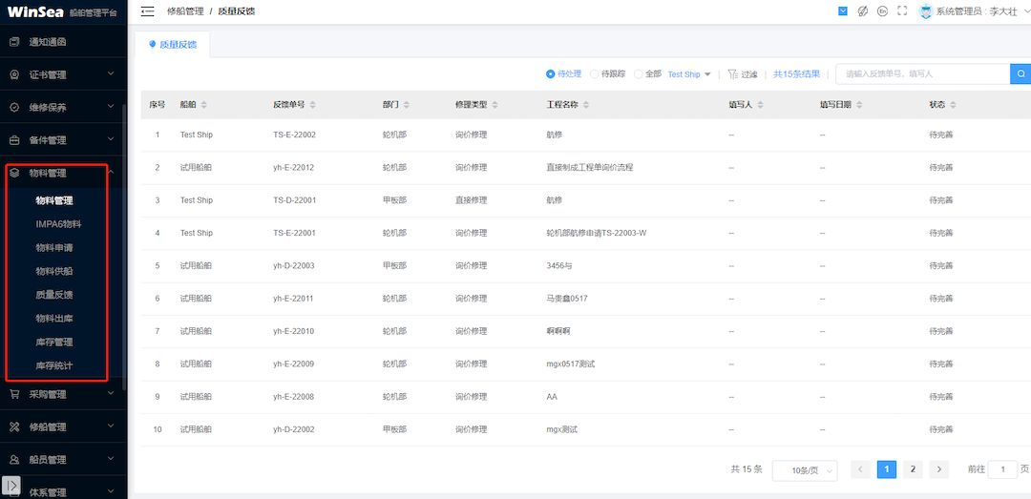Click the blue search magnifier button
Image resolution: width=1031 pixels, height=499 pixels.
coord(1020,74)
